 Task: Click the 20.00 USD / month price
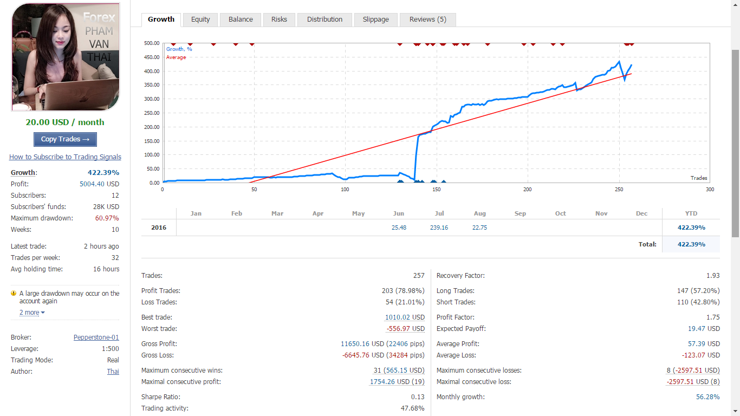click(65, 122)
